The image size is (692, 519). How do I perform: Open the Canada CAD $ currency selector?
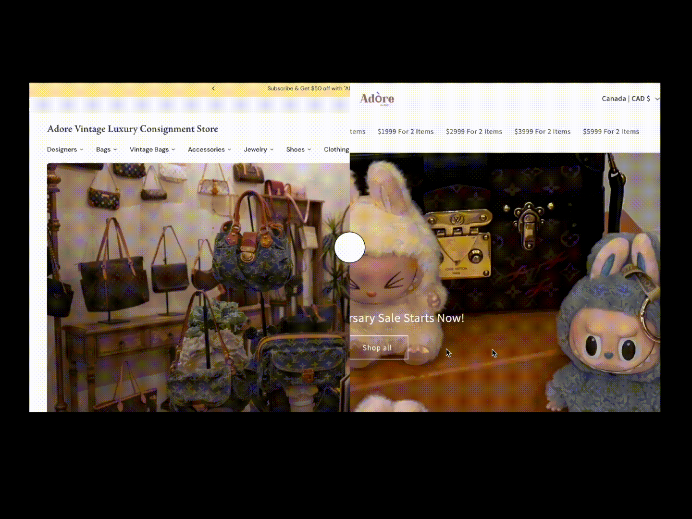click(x=630, y=99)
